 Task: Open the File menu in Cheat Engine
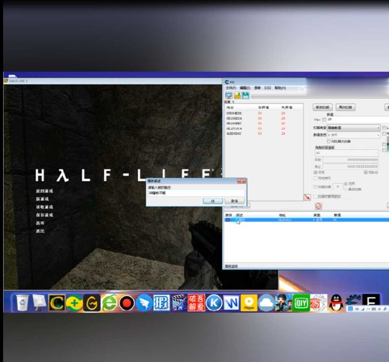(x=231, y=88)
